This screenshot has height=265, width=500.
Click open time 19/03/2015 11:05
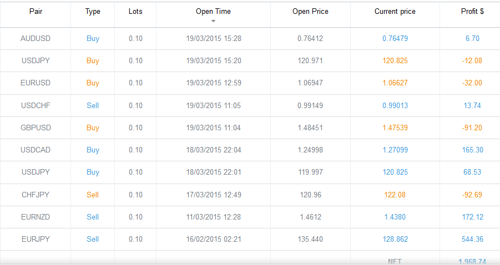pos(214,105)
